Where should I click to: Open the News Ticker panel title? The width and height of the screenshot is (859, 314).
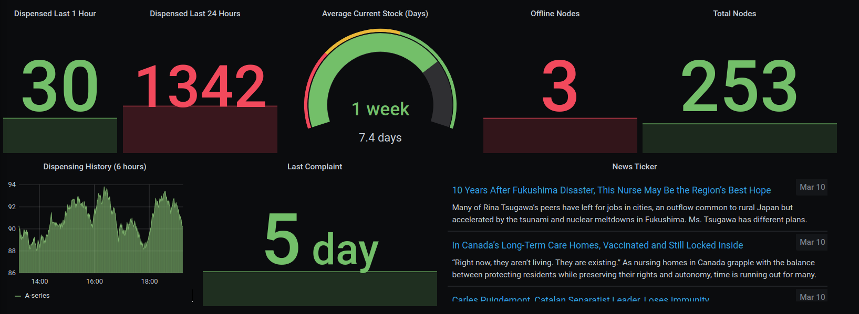pyautogui.click(x=635, y=167)
